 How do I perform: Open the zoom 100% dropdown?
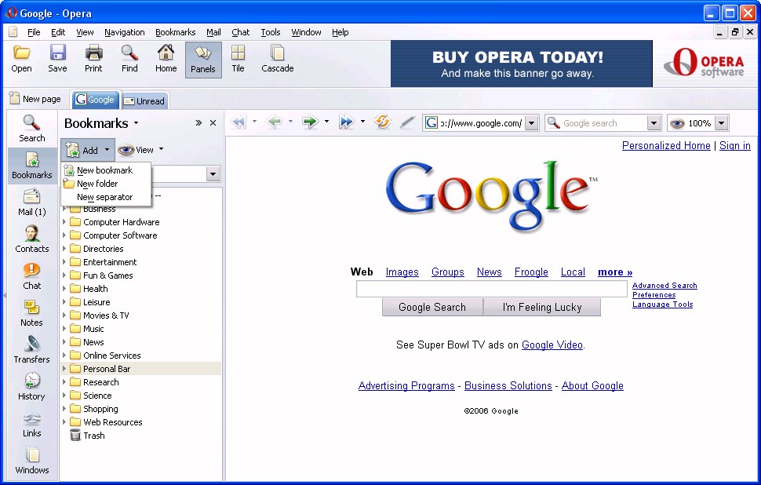[721, 123]
